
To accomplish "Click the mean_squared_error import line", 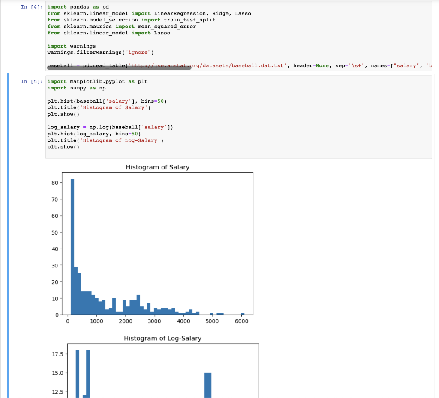I will (x=121, y=27).
